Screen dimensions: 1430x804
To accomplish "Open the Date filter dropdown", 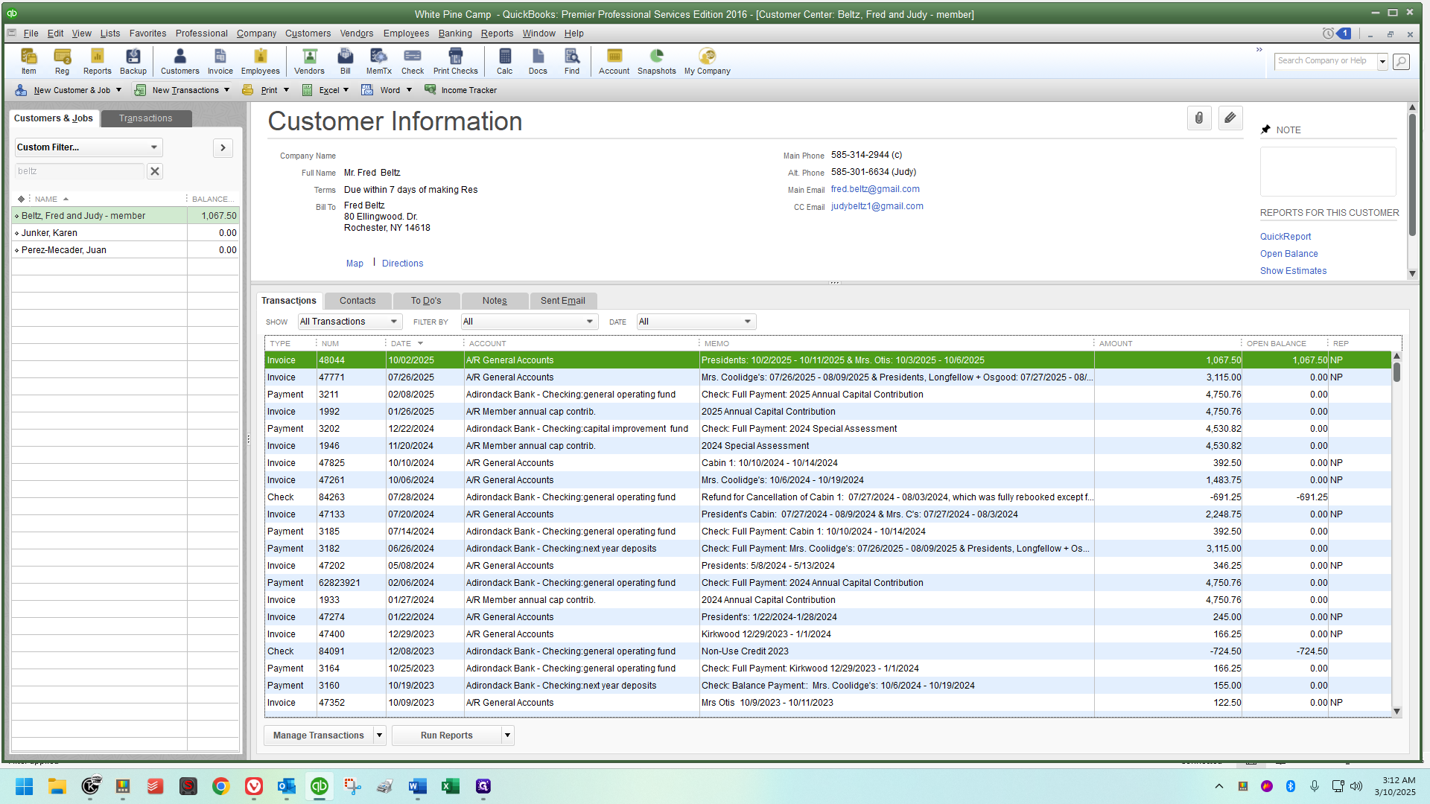I will click(696, 322).
